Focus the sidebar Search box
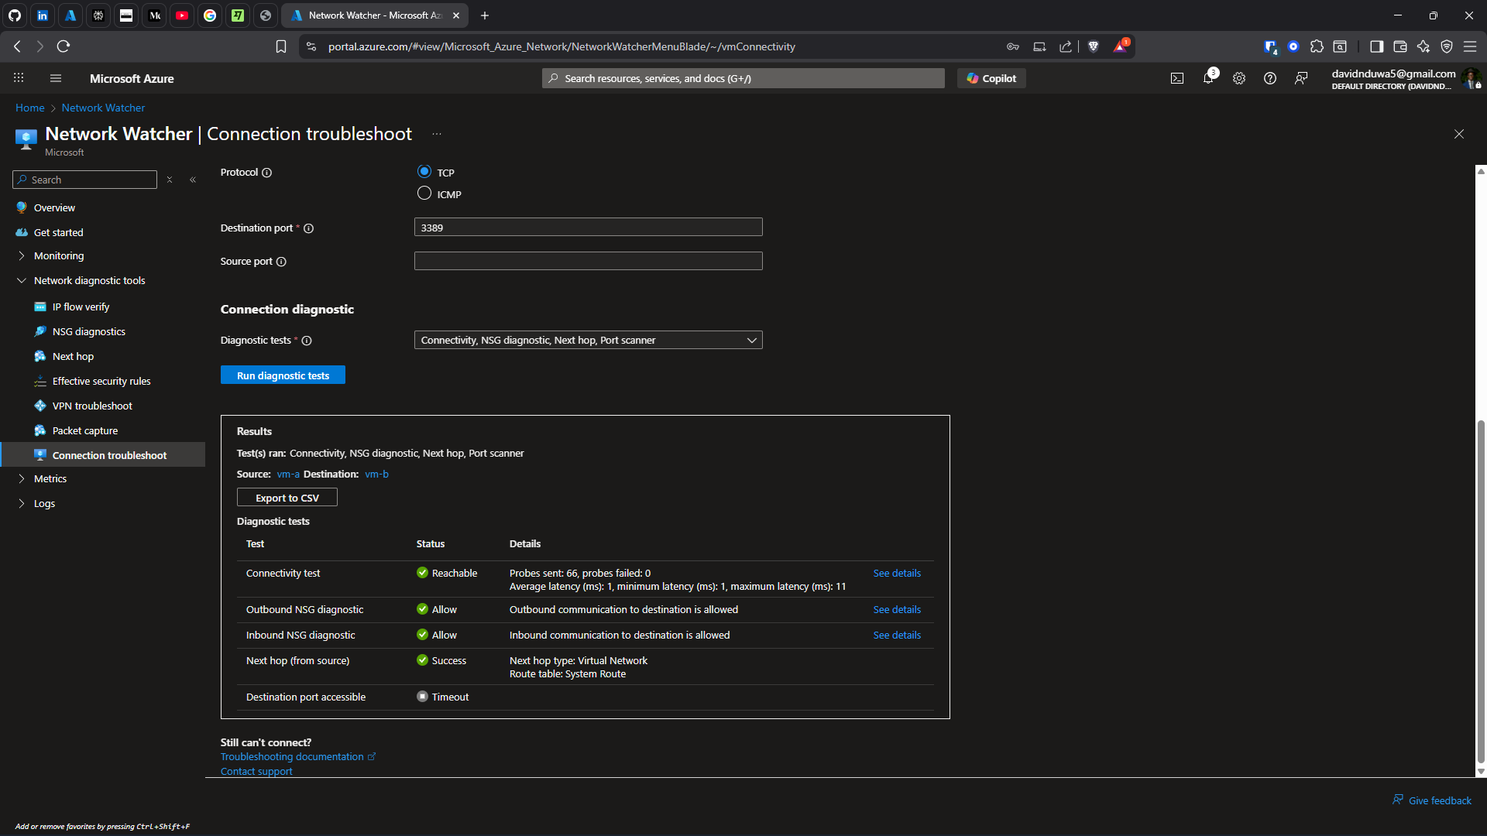The height and width of the screenshot is (836, 1487). (x=85, y=180)
